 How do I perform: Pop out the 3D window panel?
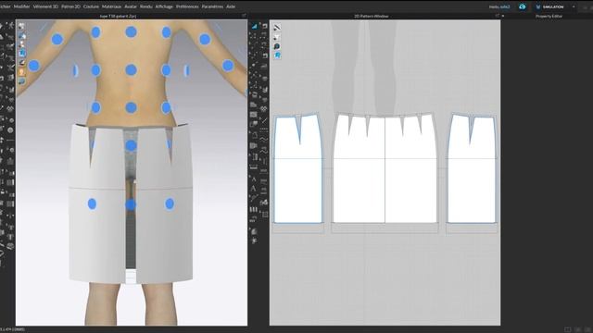244,16
